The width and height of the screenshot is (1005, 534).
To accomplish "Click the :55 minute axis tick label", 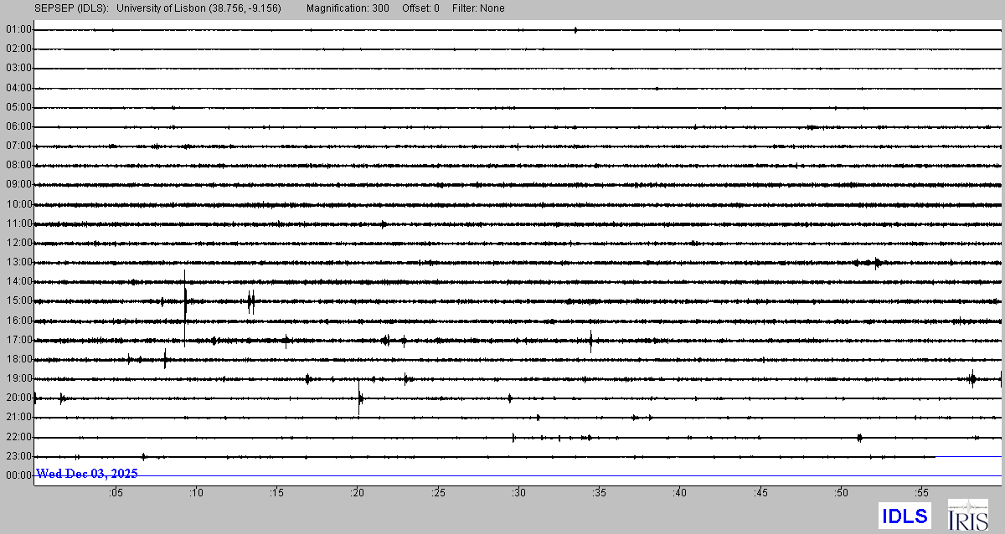I will point(921,493).
